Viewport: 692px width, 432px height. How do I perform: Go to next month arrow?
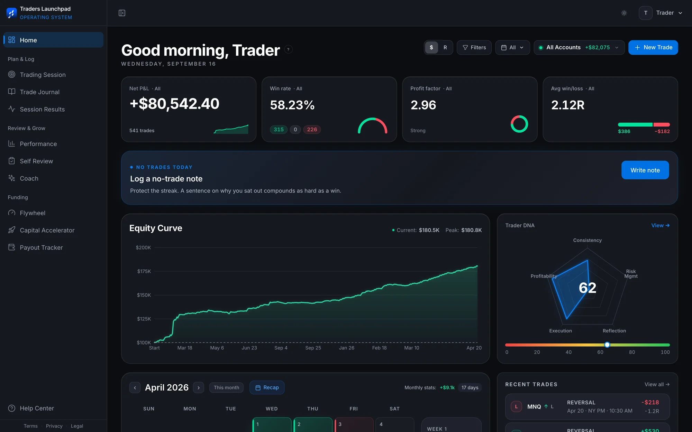[x=198, y=388]
